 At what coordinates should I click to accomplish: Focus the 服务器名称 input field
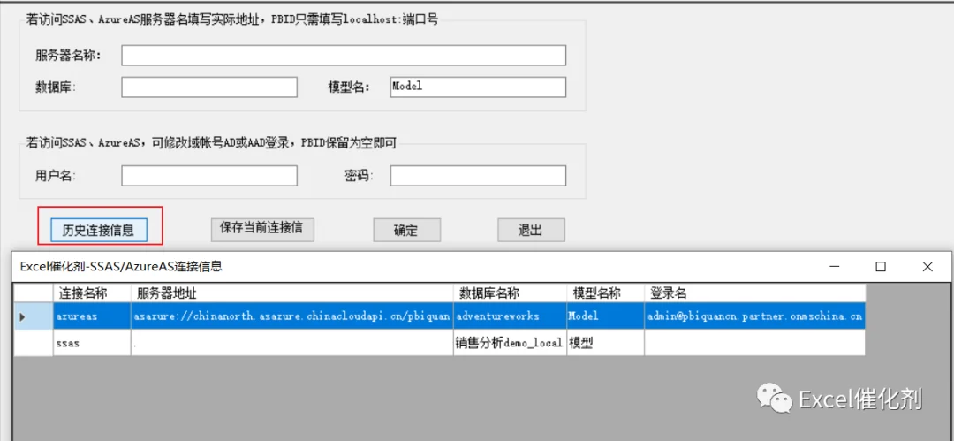(x=344, y=55)
